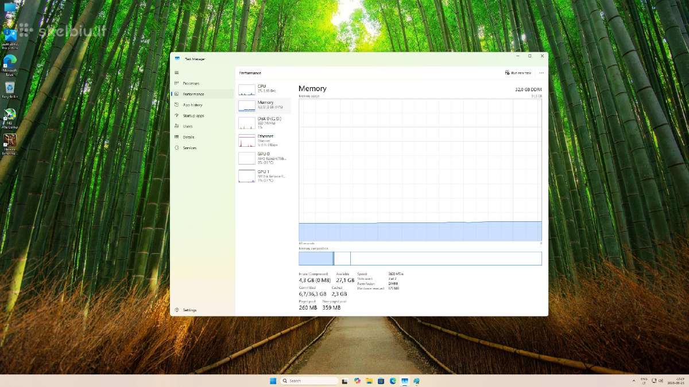
Task: Select the GPU 0 AMD Radeon entry
Action: (265, 158)
